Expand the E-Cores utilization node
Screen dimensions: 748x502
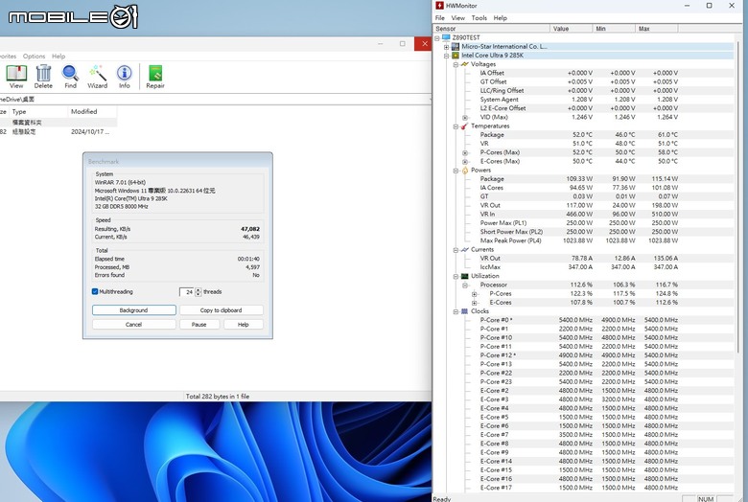click(x=474, y=303)
